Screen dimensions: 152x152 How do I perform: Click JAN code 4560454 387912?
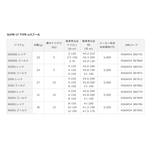point(131,79)
